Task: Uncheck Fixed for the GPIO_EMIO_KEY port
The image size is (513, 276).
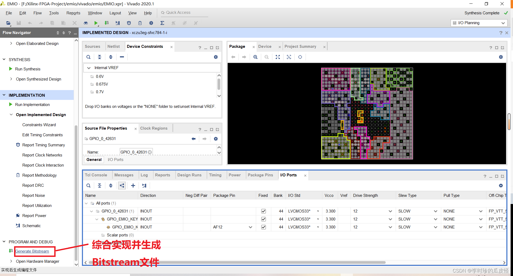Action: click(x=263, y=219)
